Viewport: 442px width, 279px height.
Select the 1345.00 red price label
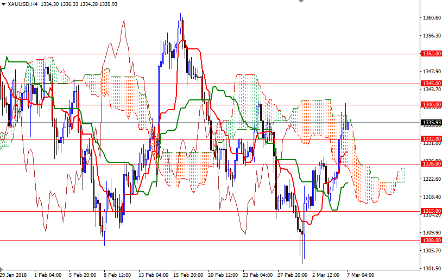(431, 83)
